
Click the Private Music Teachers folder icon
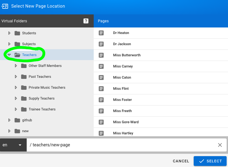pyautogui.click(x=24, y=88)
